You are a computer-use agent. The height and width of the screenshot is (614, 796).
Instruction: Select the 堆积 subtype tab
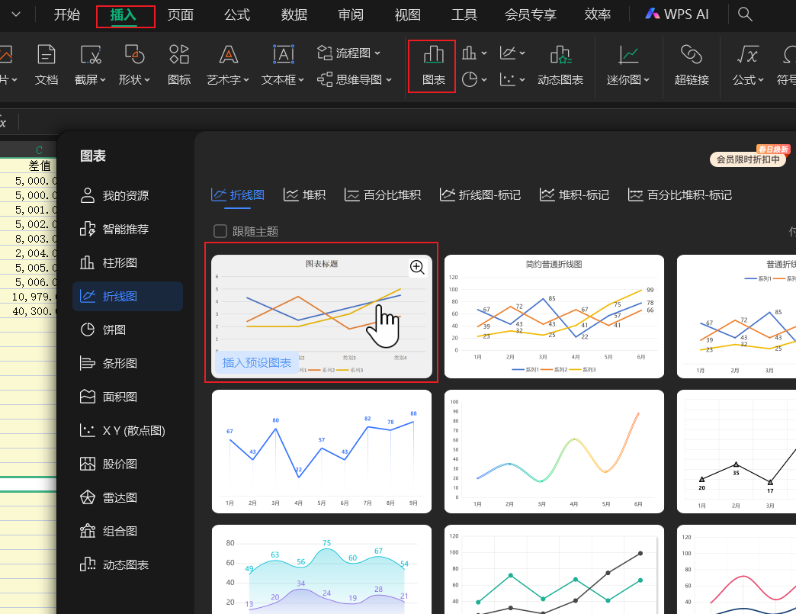click(304, 195)
